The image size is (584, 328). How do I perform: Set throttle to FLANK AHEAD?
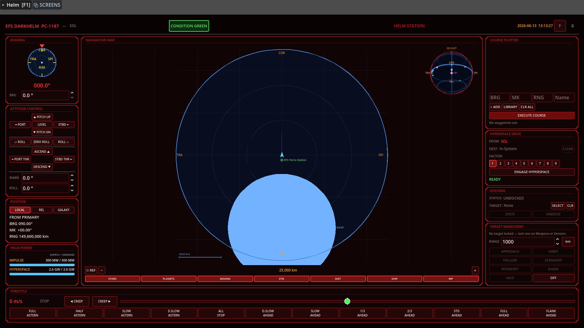click(551, 313)
